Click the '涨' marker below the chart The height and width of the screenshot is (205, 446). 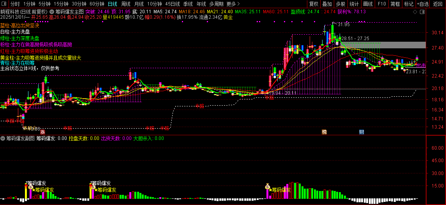click(42, 133)
